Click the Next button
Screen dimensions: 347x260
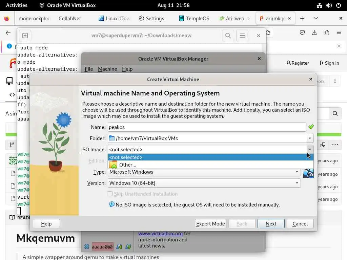pos(271,224)
